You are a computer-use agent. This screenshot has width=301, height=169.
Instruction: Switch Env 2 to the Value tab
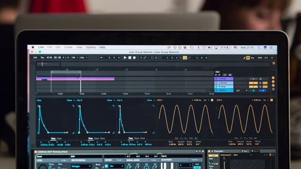pyautogui.click(x=103, y=138)
